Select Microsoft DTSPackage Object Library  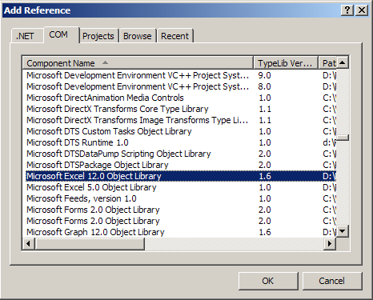click(181, 165)
